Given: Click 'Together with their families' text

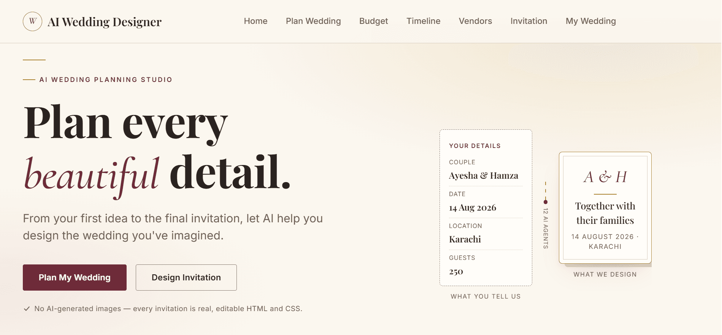Looking at the screenshot, I should 605,213.
